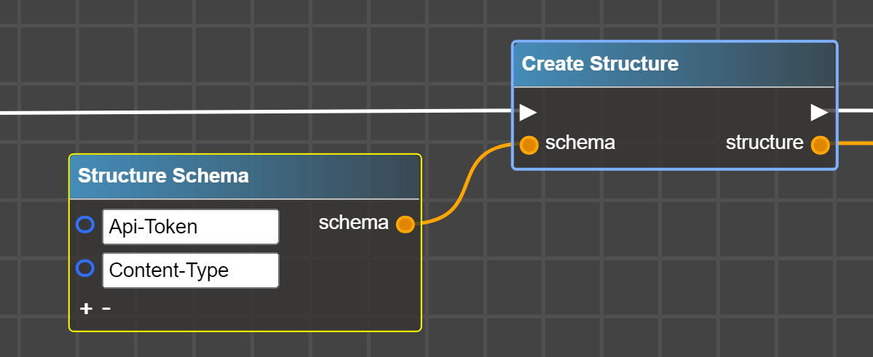Click the schema label in Structure Schema node
This screenshot has width=873, height=357.
coord(353,223)
